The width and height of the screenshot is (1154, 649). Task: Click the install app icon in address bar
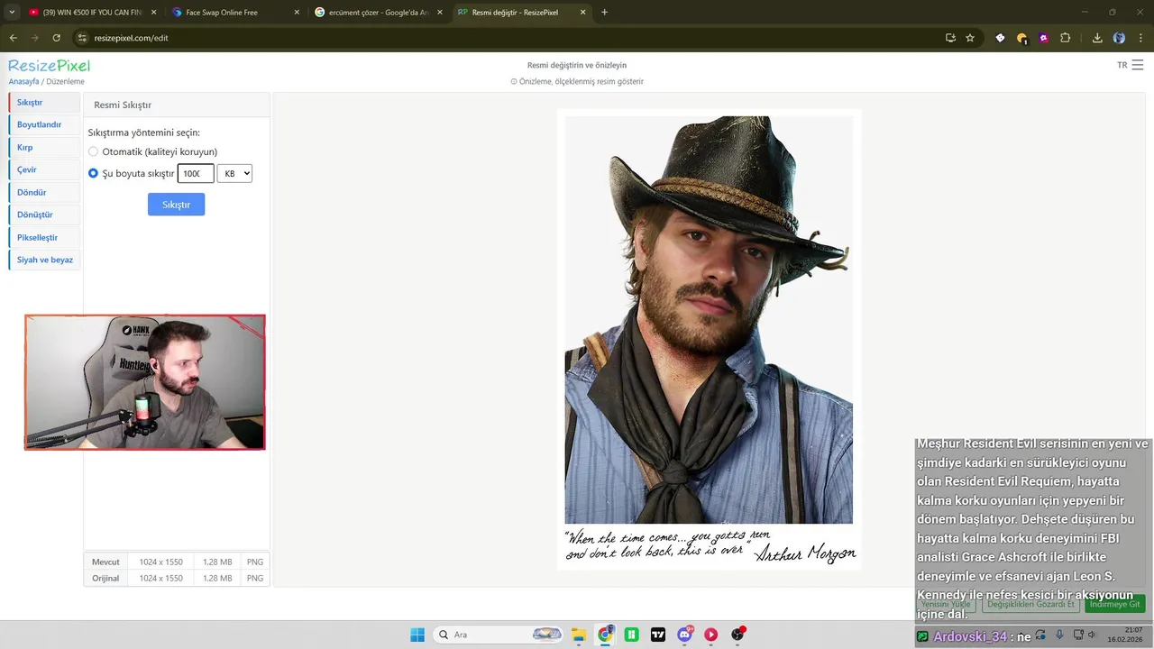tap(950, 38)
